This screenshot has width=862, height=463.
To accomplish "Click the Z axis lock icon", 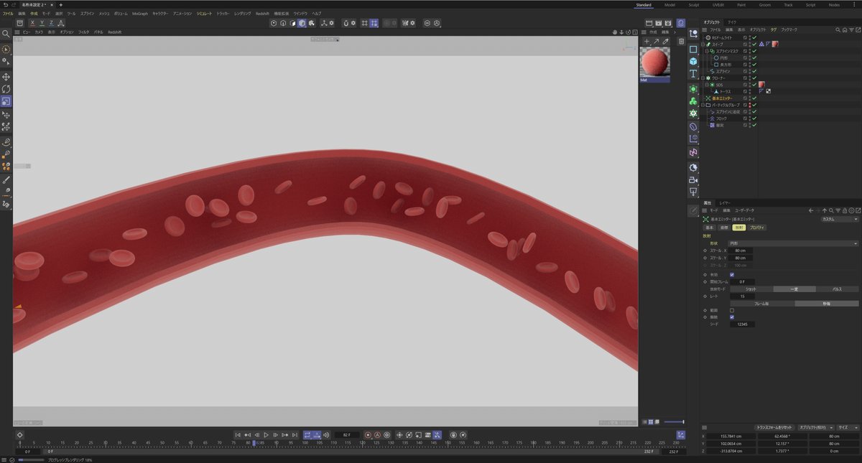I will coord(51,23).
